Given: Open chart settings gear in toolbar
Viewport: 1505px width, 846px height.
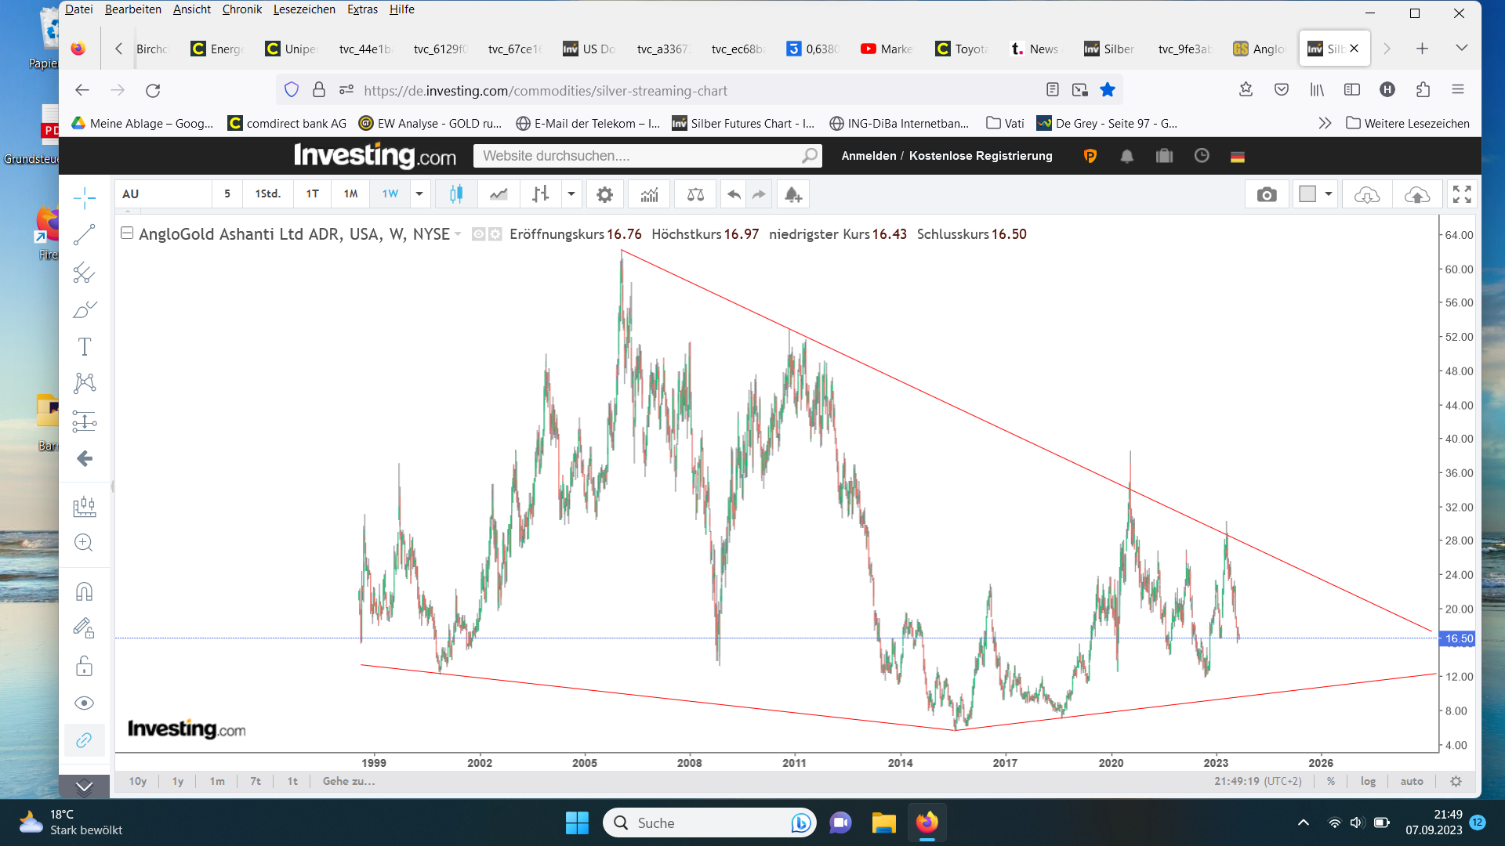Looking at the screenshot, I should pyautogui.click(x=604, y=194).
